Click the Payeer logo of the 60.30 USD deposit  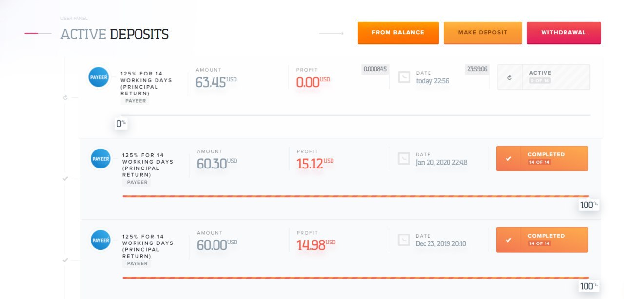point(100,159)
